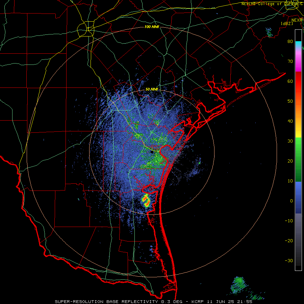Viewport: 304px width, 304px height.
Task: Click the magenta segment of the reflectivity color bar
Action: (298, 62)
